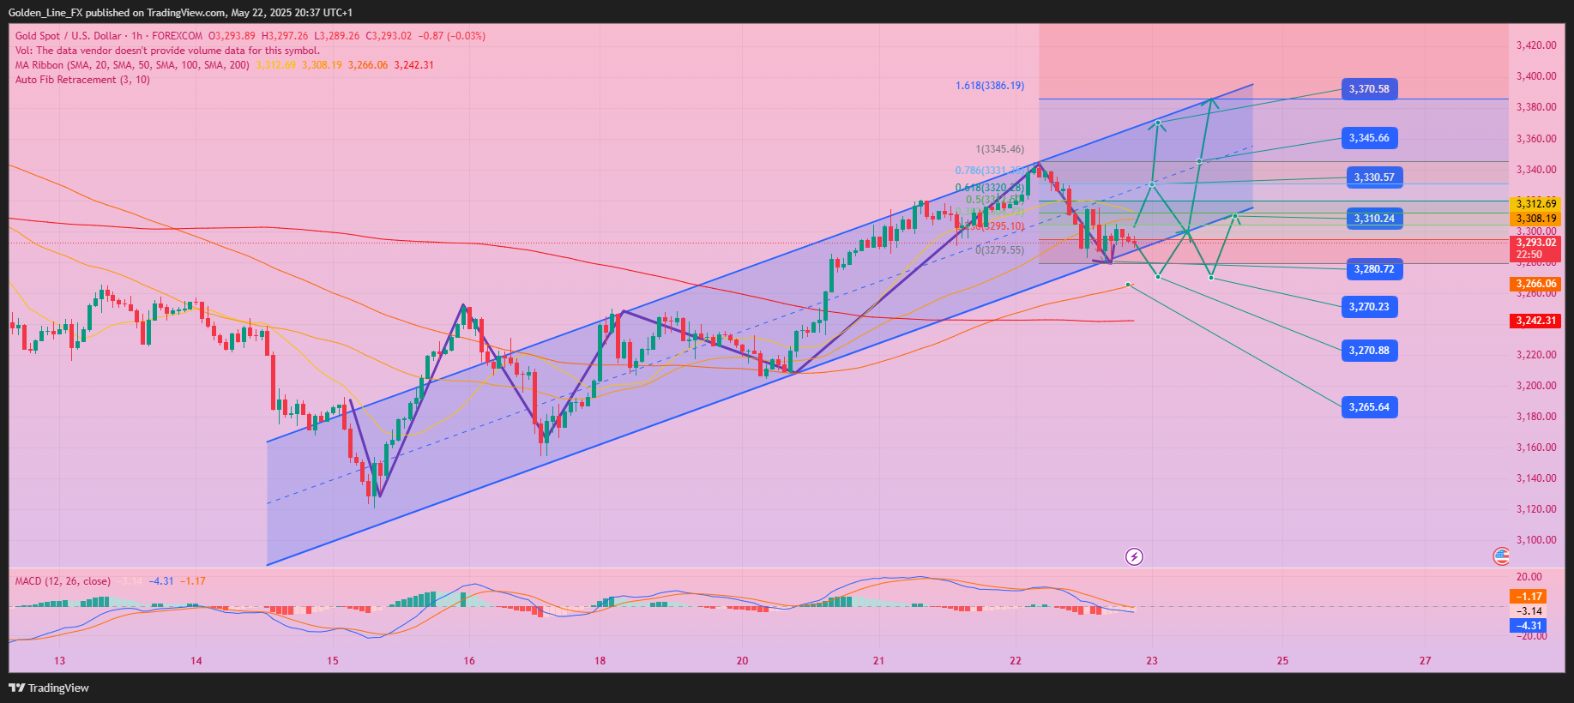Click the 3,312.69 SMA 20 axis tag
Screen dimensions: 1574x703
(x=1535, y=204)
